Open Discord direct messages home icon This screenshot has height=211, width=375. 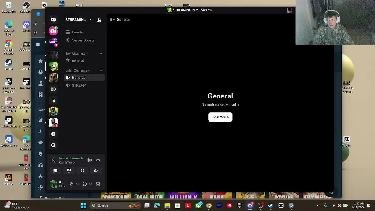click(x=53, y=20)
